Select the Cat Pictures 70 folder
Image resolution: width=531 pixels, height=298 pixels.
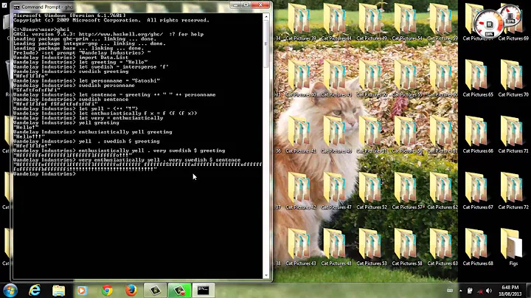(513, 79)
